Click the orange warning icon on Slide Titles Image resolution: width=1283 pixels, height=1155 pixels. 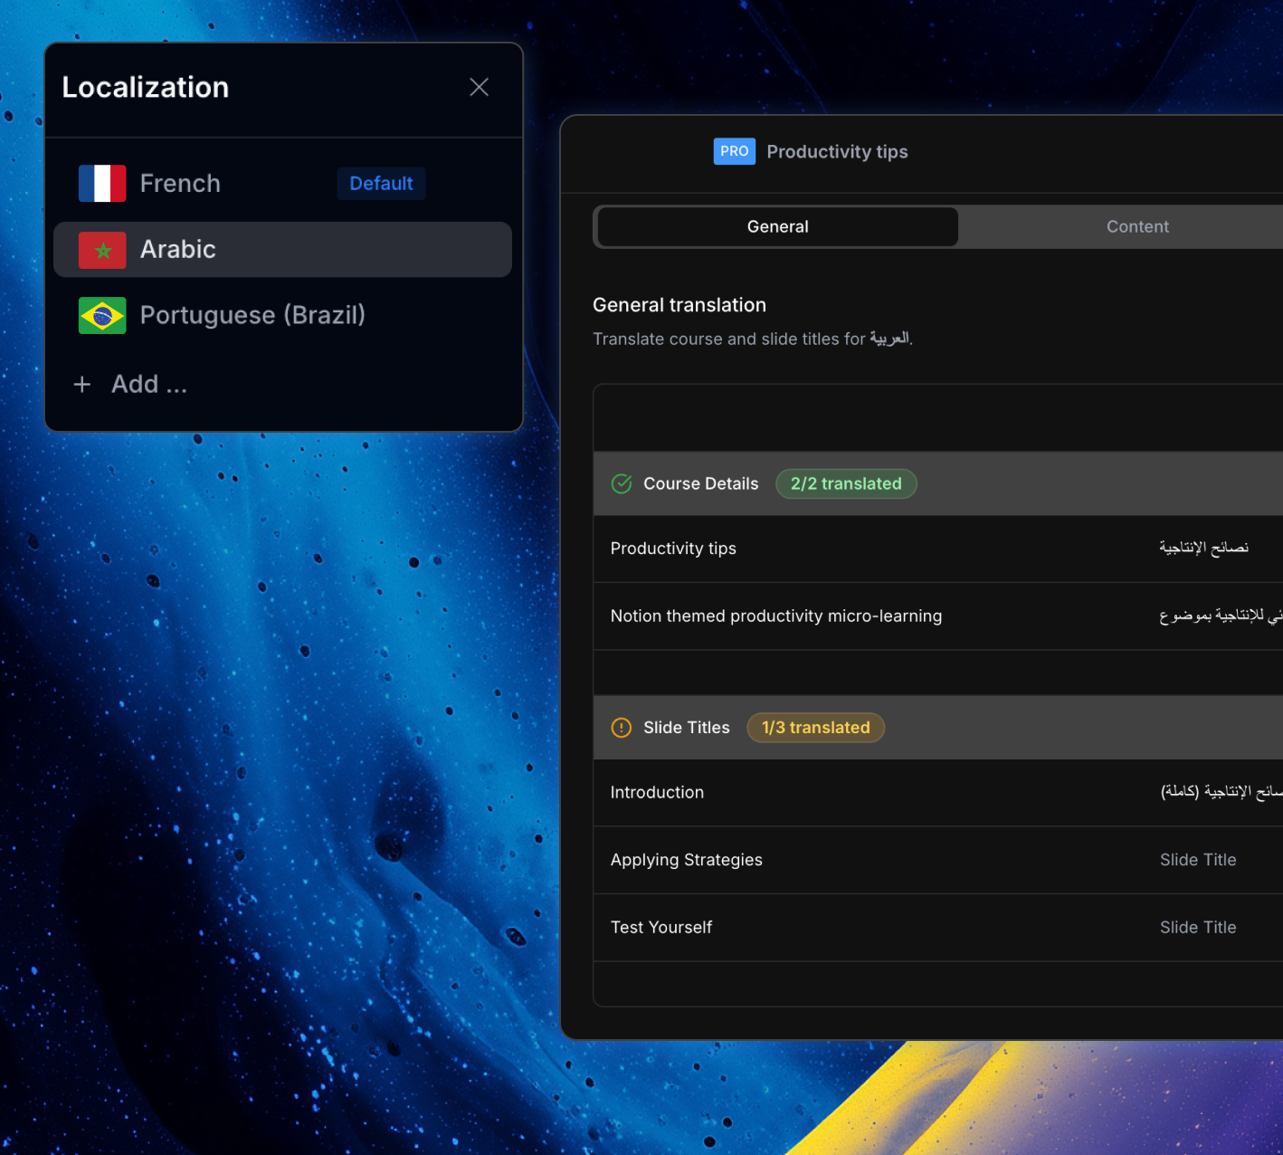[x=622, y=728]
